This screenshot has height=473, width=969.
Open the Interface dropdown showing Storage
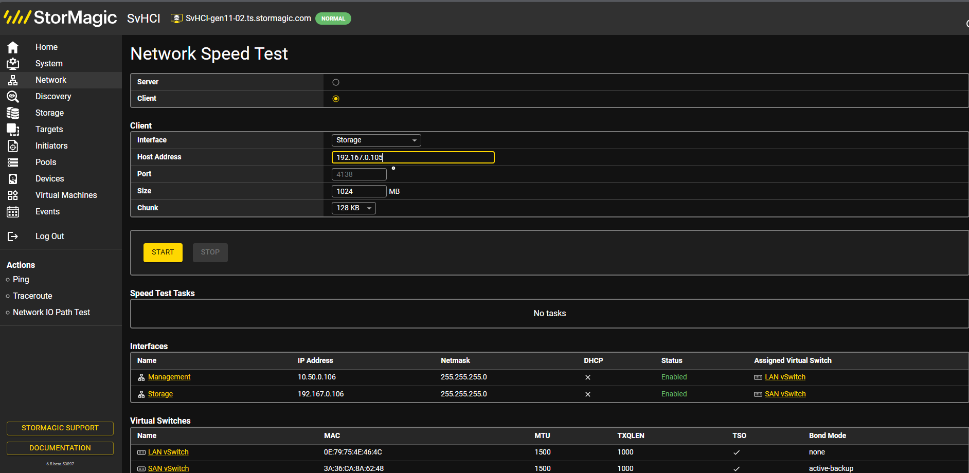click(x=376, y=140)
